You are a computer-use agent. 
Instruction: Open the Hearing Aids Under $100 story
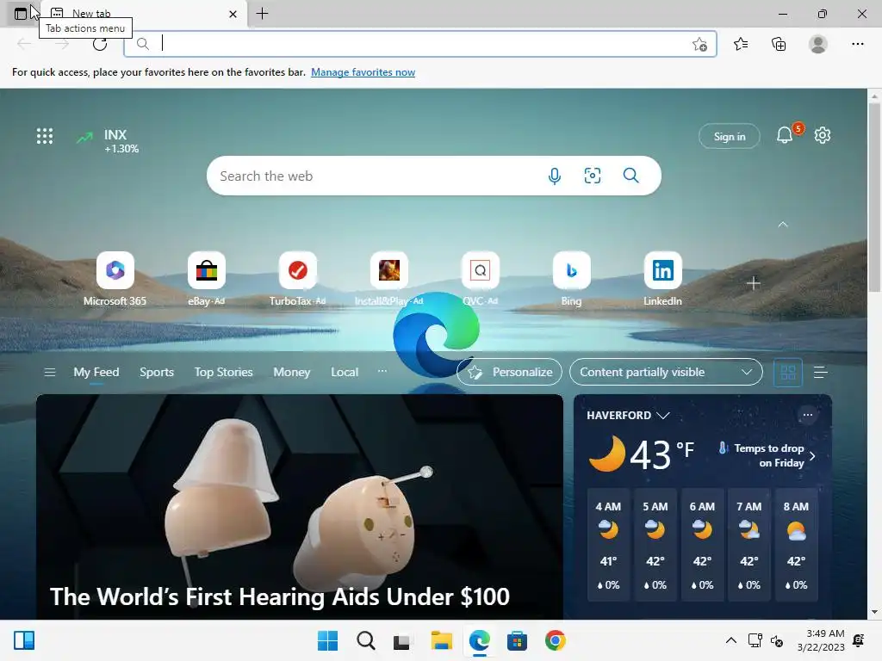coord(299,507)
